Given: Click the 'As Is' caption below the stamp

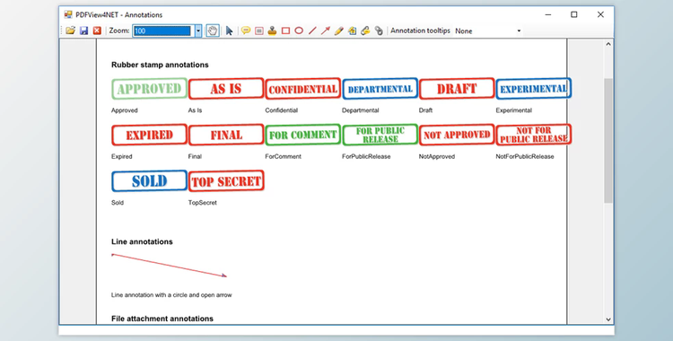Looking at the screenshot, I should coord(195,110).
